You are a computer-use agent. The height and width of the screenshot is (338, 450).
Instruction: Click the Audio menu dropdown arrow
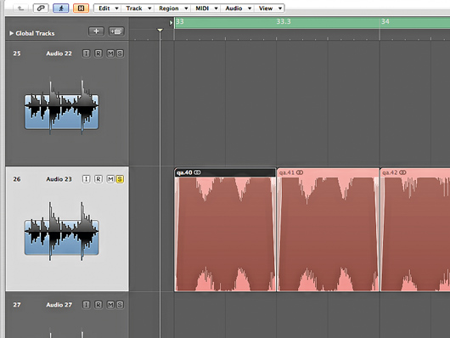tap(250, 8)
